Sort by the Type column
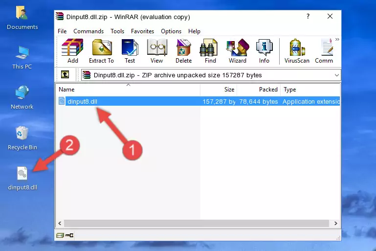This screenshot has height=251, width=376. tap(310, 90)
